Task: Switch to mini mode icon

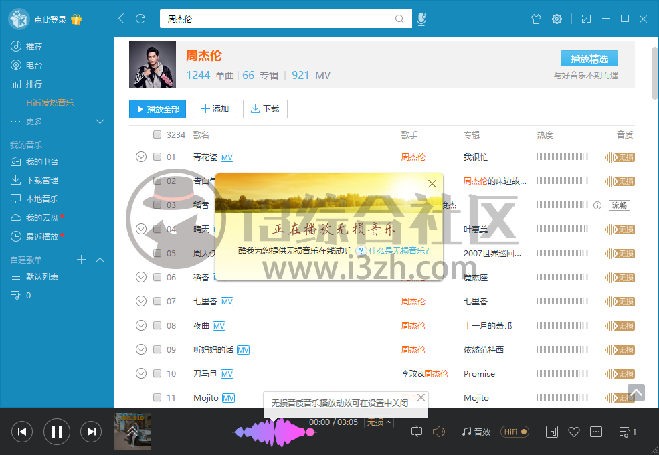Action: point(586,19)
